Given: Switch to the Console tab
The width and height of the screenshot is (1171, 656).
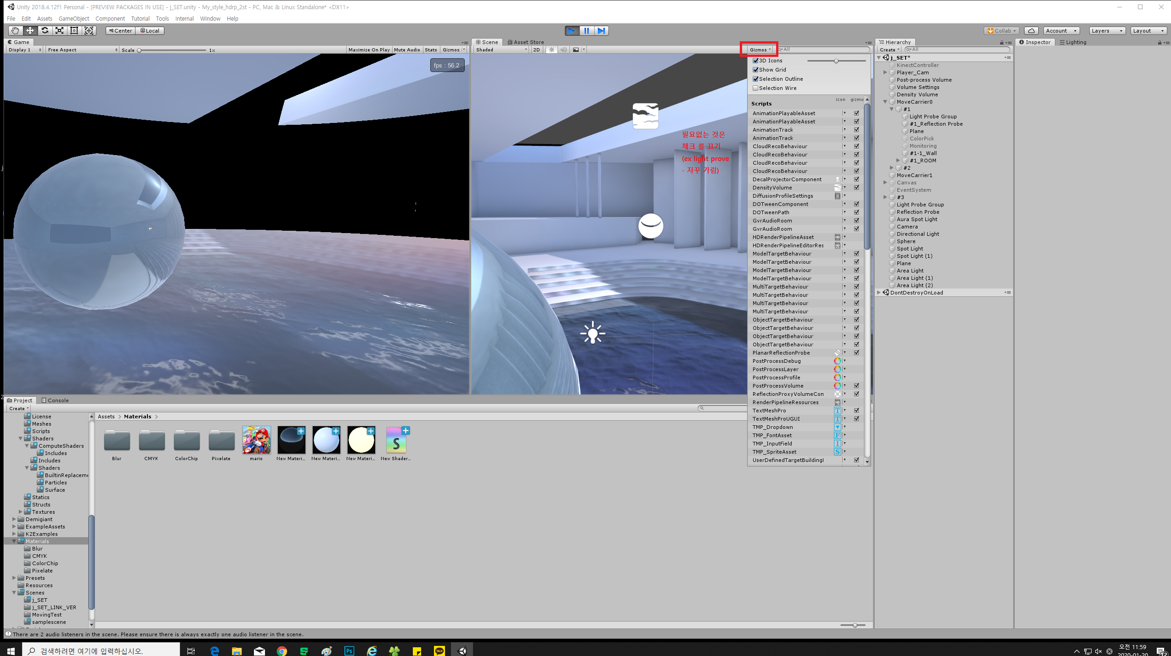Looking at the screenshot, I should click(x=55, y=400).
